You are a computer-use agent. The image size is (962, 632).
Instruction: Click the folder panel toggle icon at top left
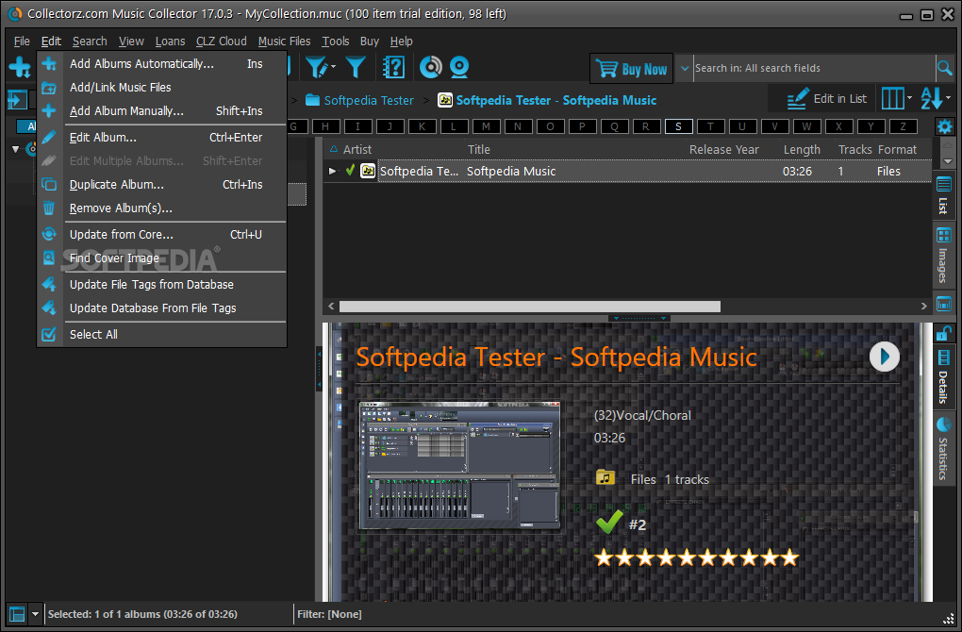17,100
